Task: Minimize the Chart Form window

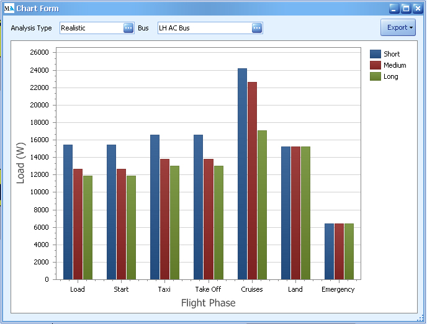Action: [x=395, y=8]
